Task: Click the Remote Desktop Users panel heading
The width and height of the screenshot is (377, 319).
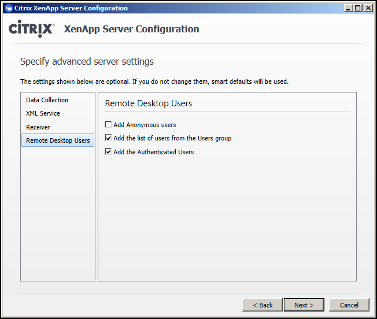Action: click(148, 103)
